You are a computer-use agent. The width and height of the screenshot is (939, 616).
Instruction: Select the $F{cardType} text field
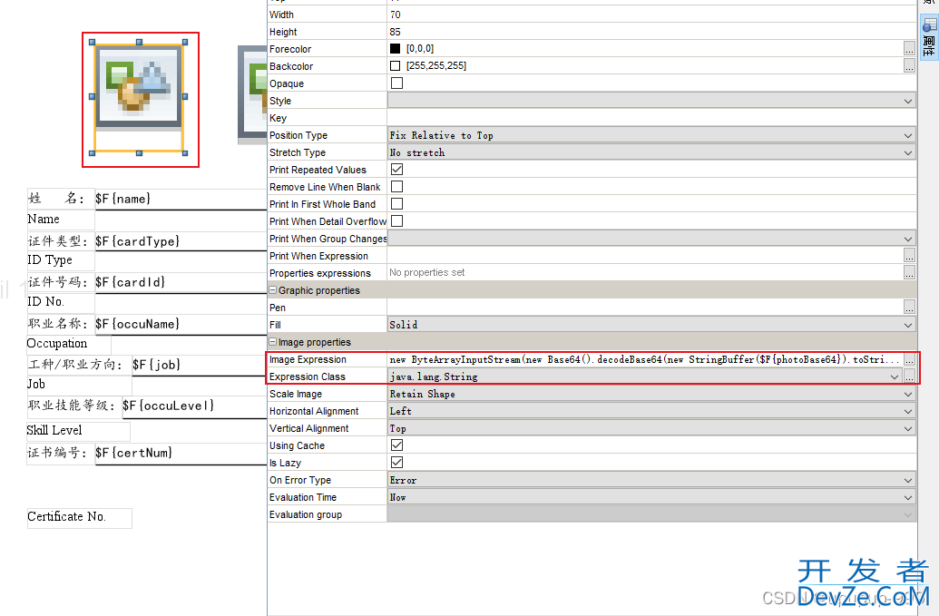coord(181,241)
